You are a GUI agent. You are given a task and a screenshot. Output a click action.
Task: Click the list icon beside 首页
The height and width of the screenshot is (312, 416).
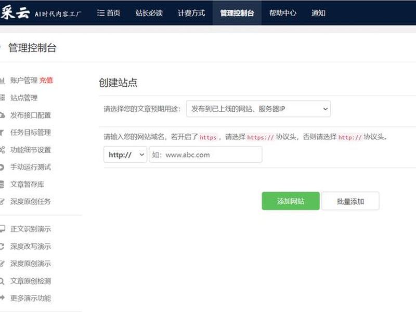coord(100,12)
